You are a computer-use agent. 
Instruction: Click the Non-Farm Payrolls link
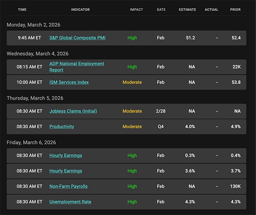click(69, 186)
